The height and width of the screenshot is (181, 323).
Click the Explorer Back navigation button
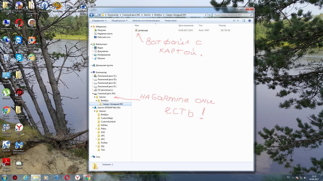click(x=92, y=15)
